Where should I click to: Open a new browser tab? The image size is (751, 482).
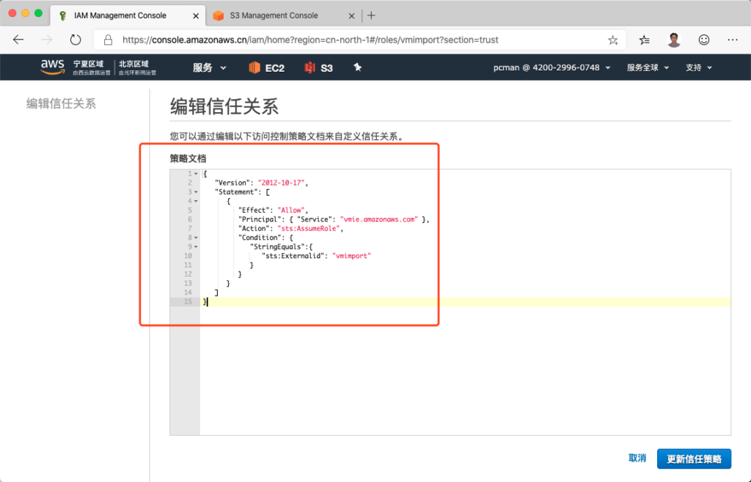point(371,15)
